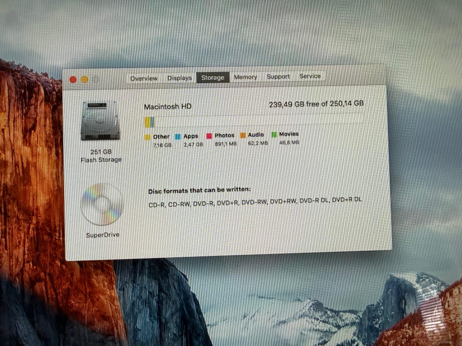The height and width of the screenshot is (346, 462).
Task: Switch to the Overview tab
Action: point(144,78)
